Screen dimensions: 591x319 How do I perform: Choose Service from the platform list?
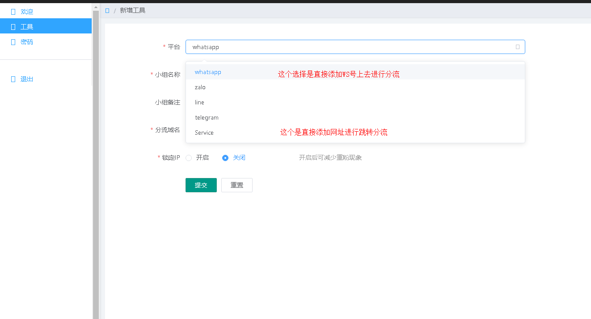click(355, 133)
